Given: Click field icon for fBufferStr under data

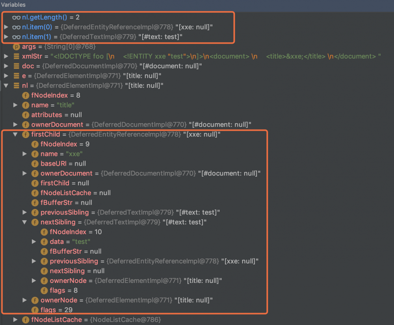Looking at the screenshot, I should [x=44, y=251].
